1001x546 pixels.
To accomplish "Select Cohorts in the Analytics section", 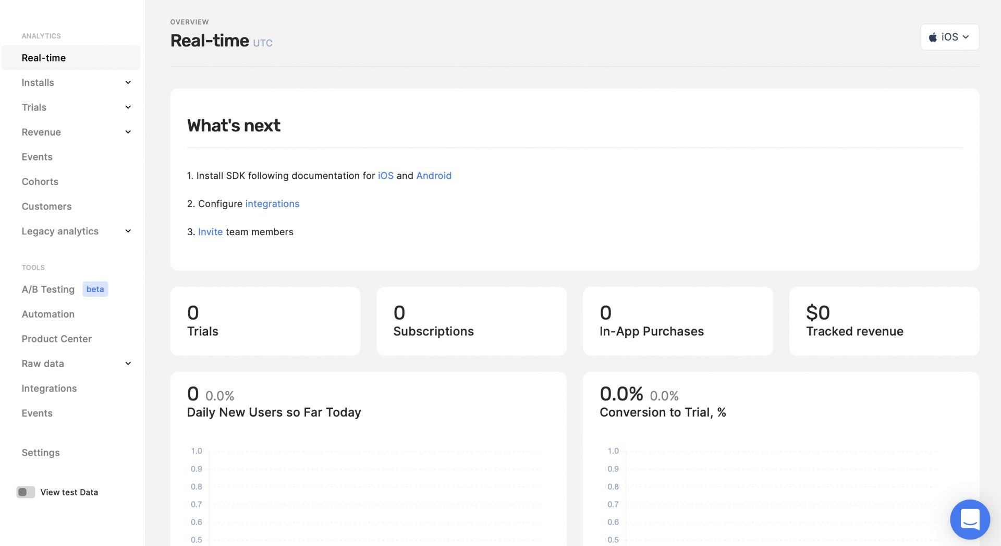I will click(x=40, y=181).
